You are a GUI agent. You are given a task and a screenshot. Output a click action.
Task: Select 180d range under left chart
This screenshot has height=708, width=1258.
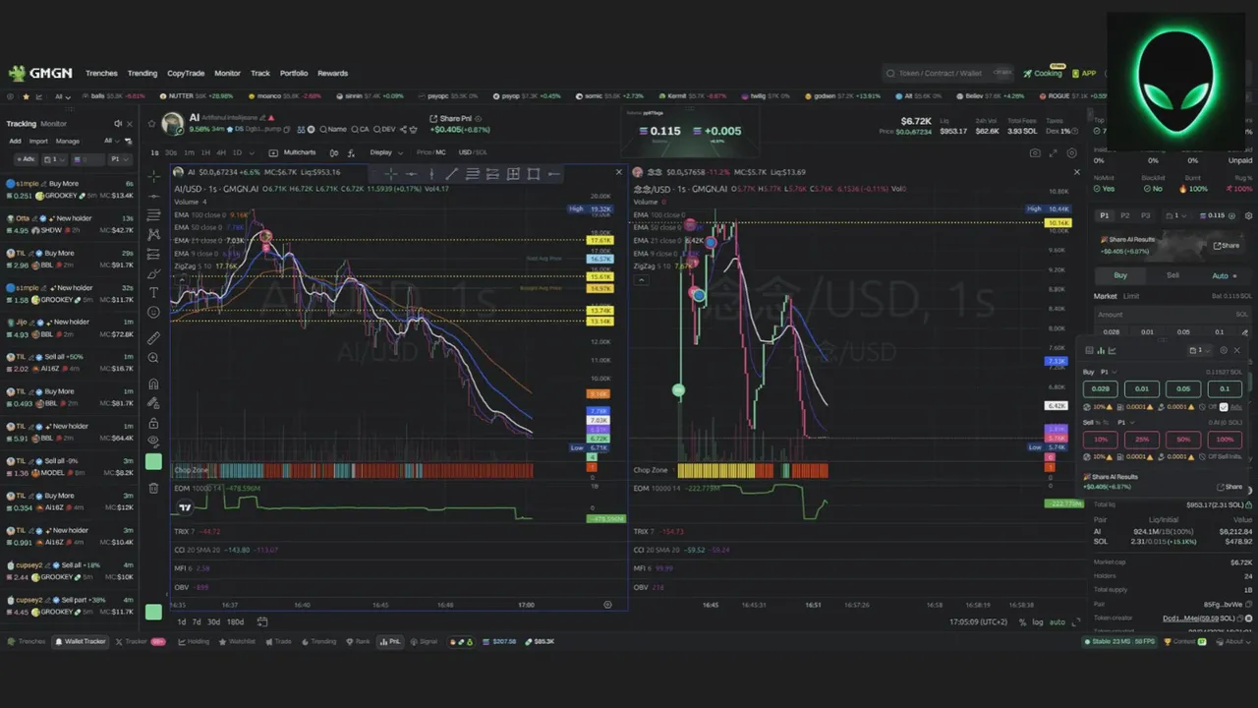coord(235,621)
